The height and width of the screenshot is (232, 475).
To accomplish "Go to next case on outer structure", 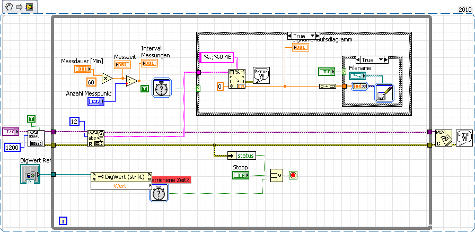I will (318, 36).
